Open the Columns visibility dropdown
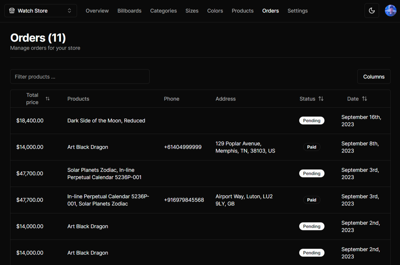The image size is (400, 265). click(374, 77)
